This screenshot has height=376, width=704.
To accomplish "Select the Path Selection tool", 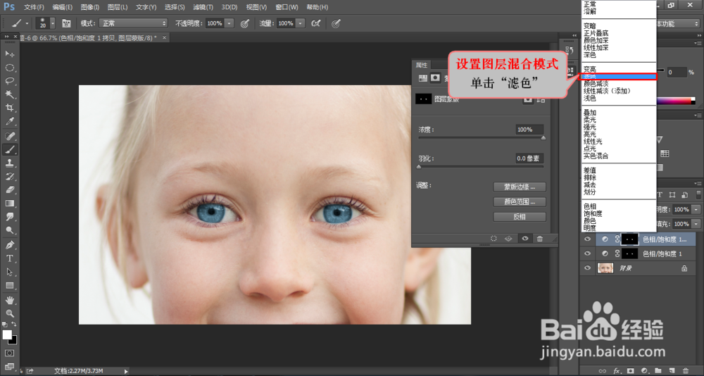I will [9, 272].
